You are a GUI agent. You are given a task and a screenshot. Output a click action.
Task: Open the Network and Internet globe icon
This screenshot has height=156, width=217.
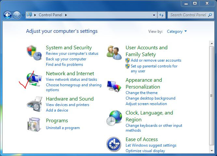pyautogui.click(x=34, y=79)
